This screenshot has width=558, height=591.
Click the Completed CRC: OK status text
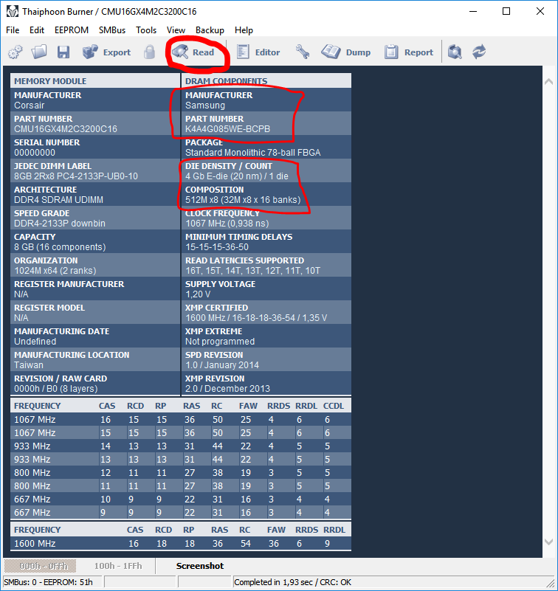click(x=292, y=582)
